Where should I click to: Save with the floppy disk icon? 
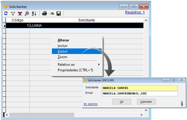[59, 14]
